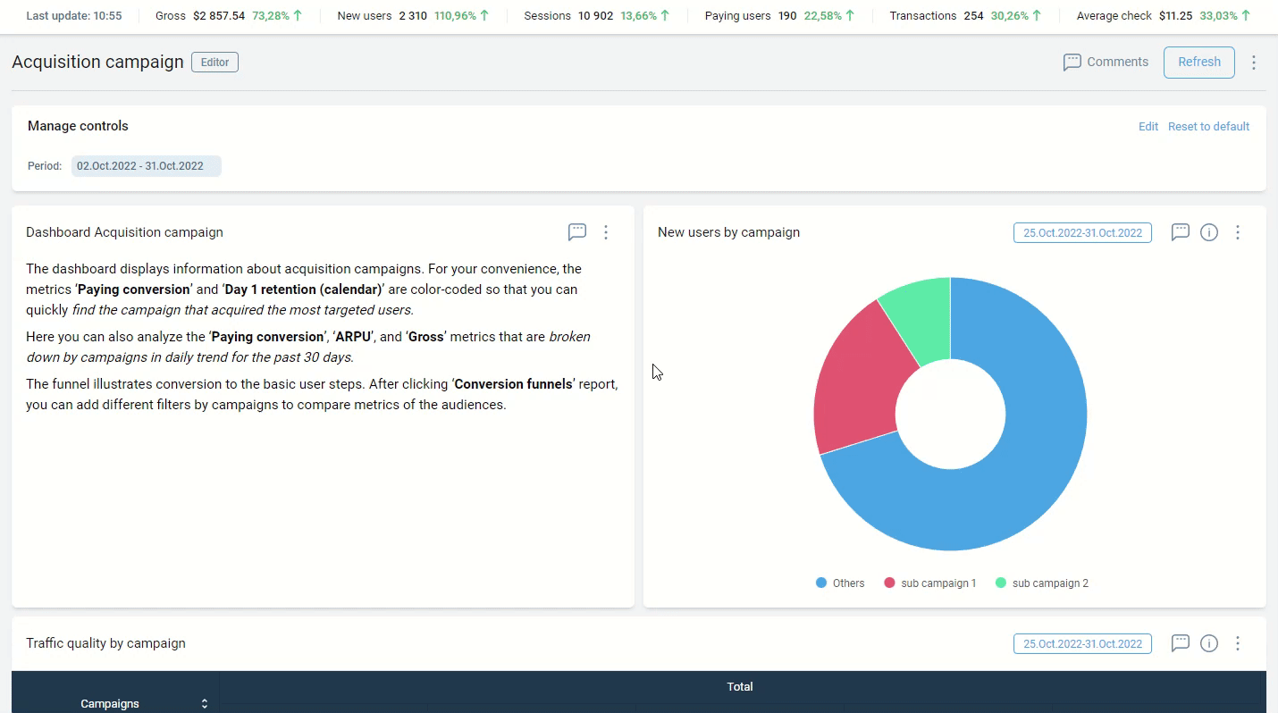This screenshot has width=1278, height=713.
Task: Click the Refresh button
Action: click(x=1198, y=63)
